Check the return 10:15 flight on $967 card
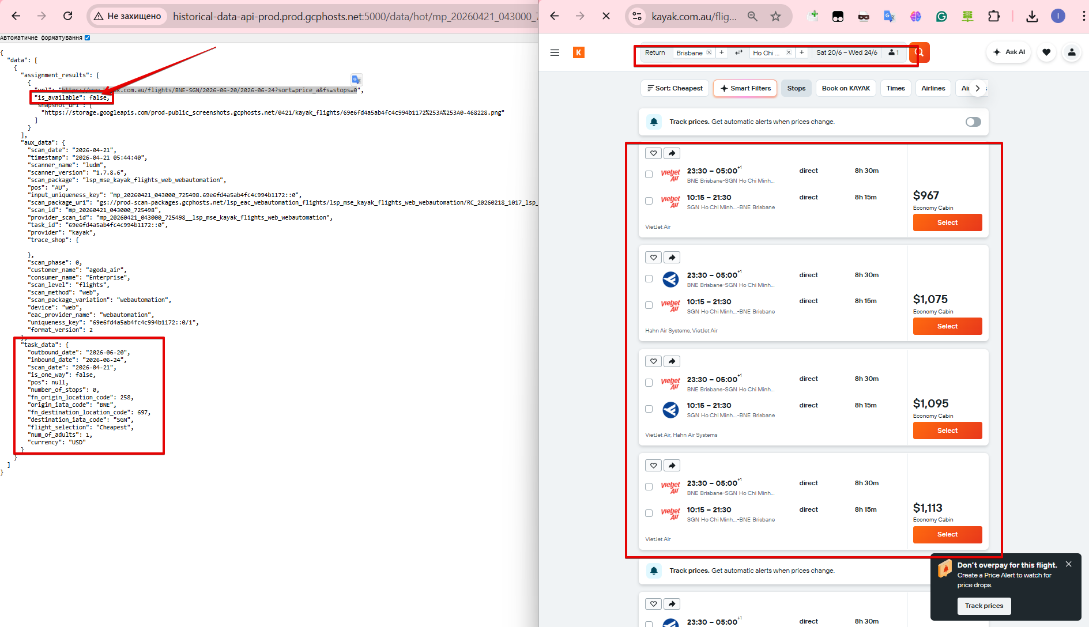 click(649, 201)
